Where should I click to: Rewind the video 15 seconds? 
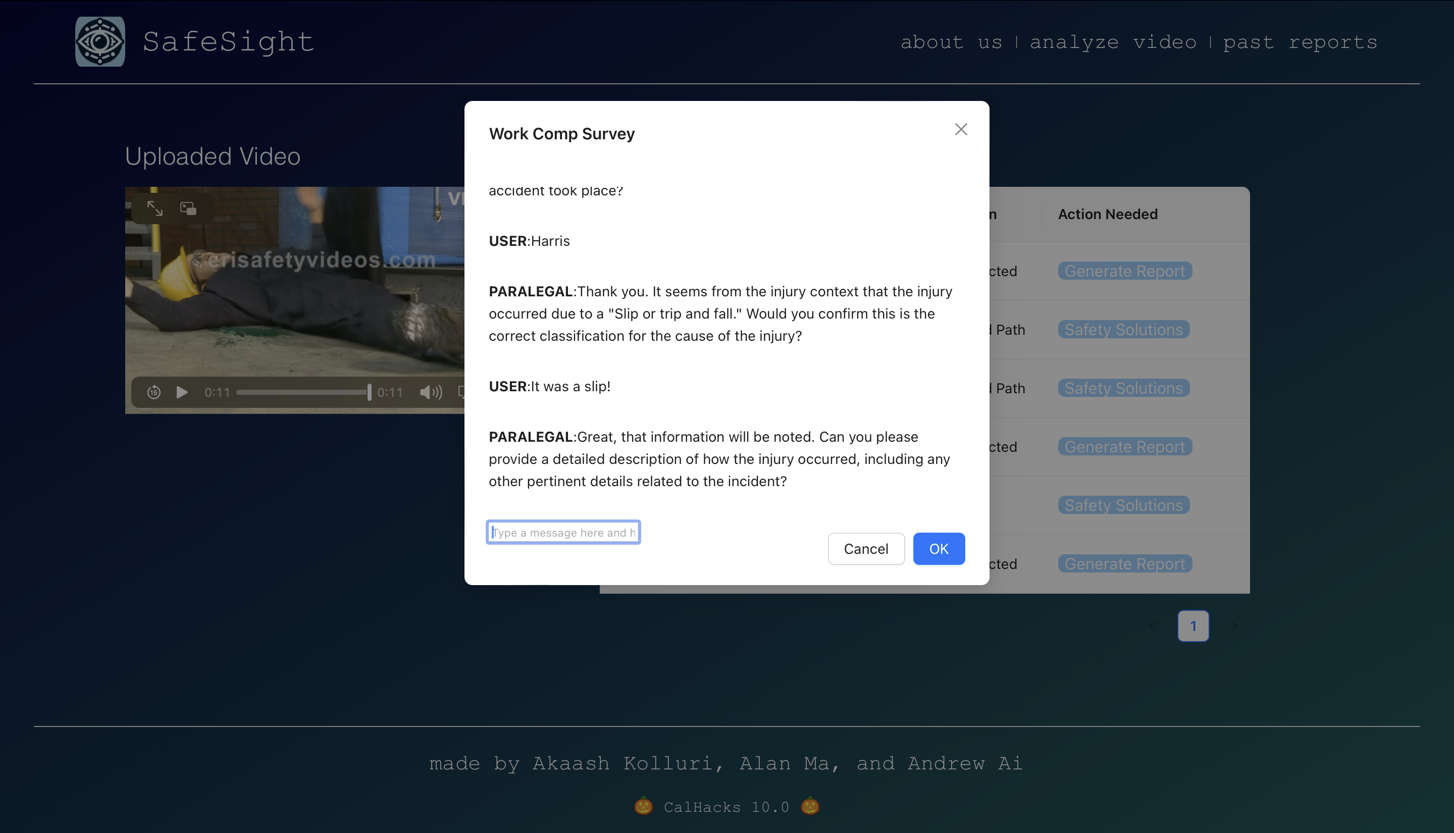pos(153,392)
